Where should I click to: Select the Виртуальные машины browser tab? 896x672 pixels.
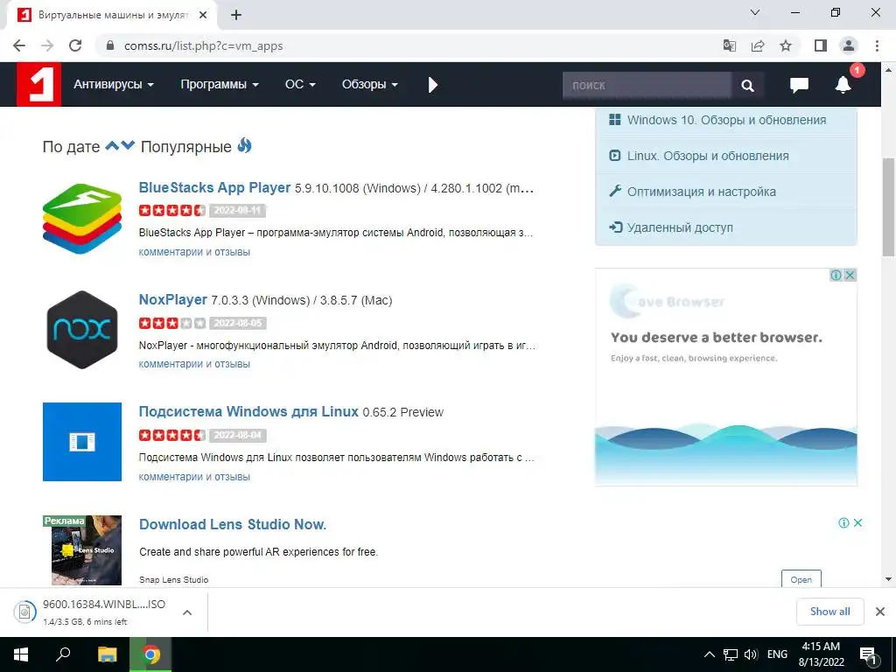coord(112,15)
